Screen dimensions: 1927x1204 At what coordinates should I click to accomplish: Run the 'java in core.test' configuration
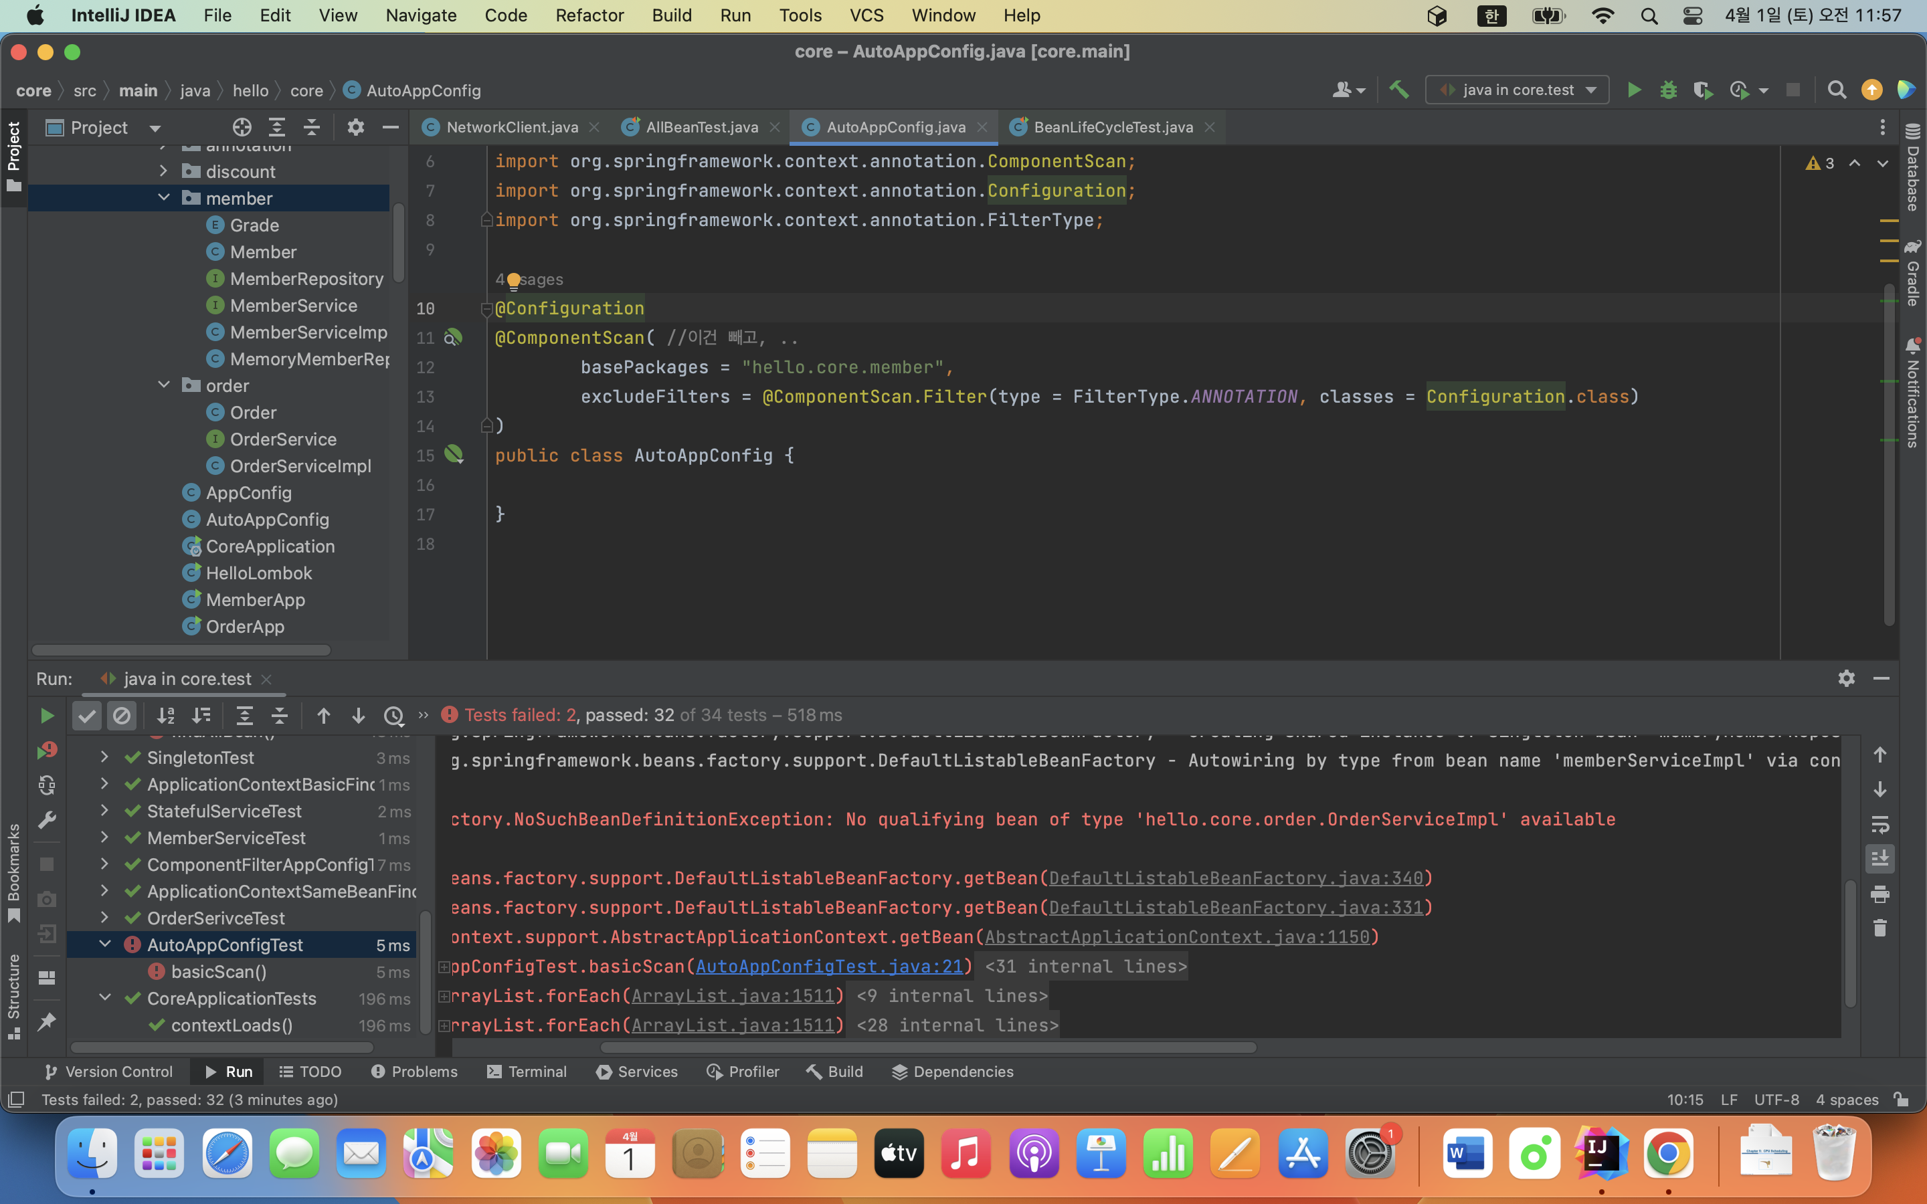click(x=1634, y=90)
